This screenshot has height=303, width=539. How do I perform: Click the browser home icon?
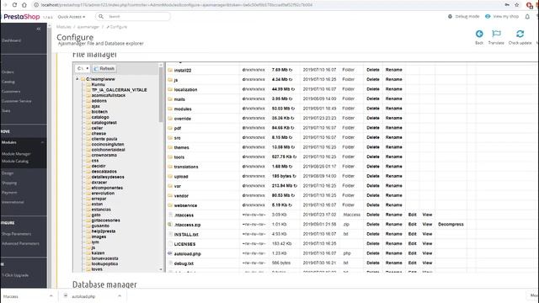tap(24, 5)
